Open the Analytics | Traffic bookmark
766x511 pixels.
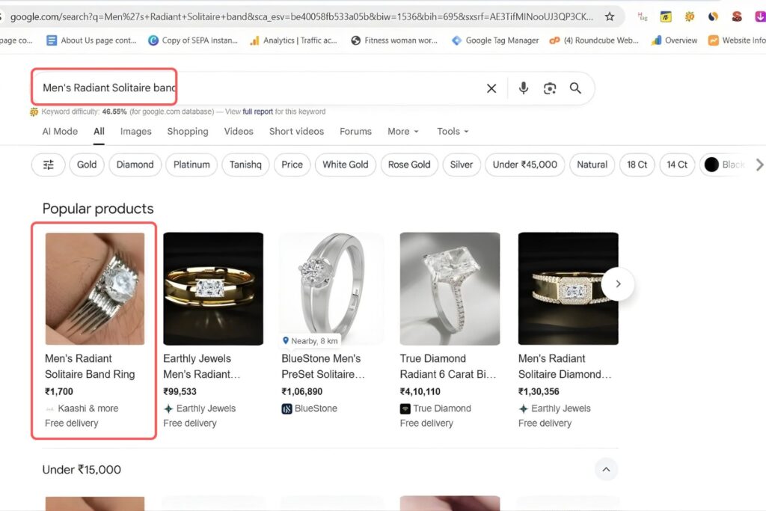coord(293,40)
